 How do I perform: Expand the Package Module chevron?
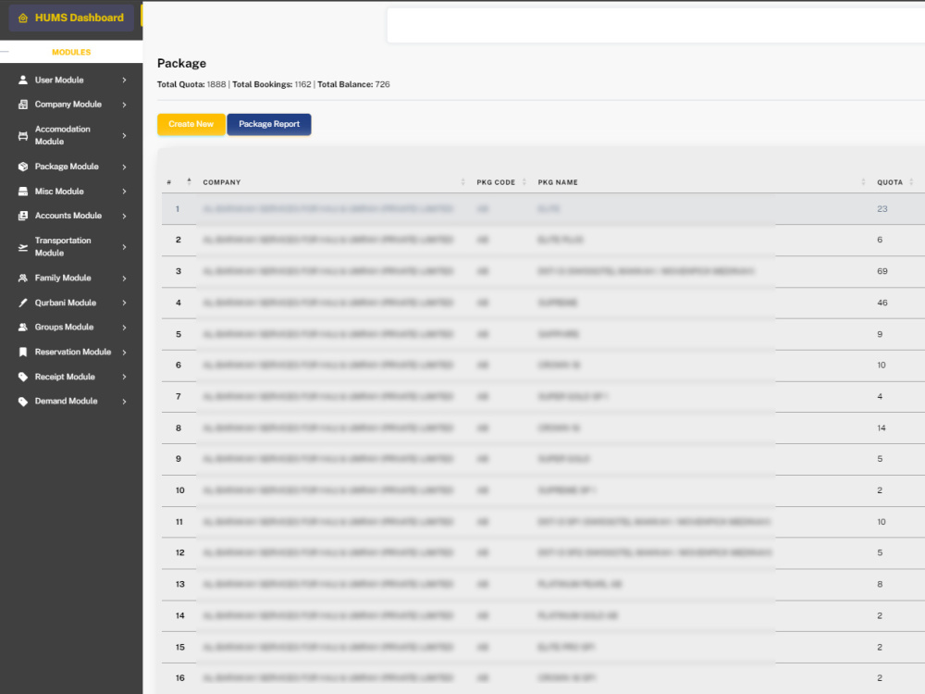[x=125, y=167]
